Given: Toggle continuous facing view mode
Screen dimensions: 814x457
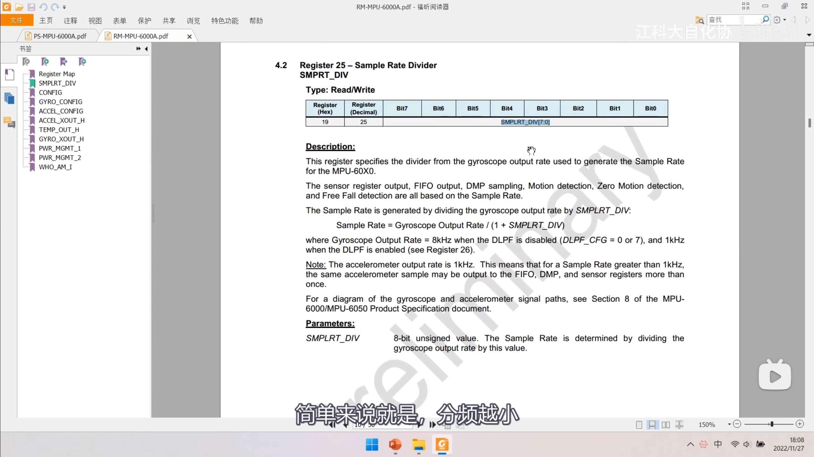Looking at the screenshot, I should tap(679, 425).
